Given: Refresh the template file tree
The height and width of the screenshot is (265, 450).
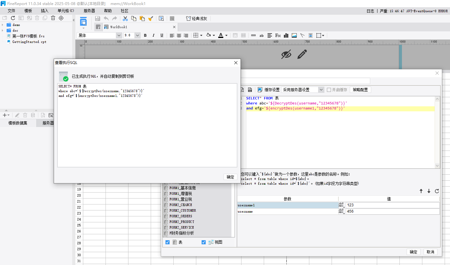Looking at the screenshot, I should (x=13, y=18).
